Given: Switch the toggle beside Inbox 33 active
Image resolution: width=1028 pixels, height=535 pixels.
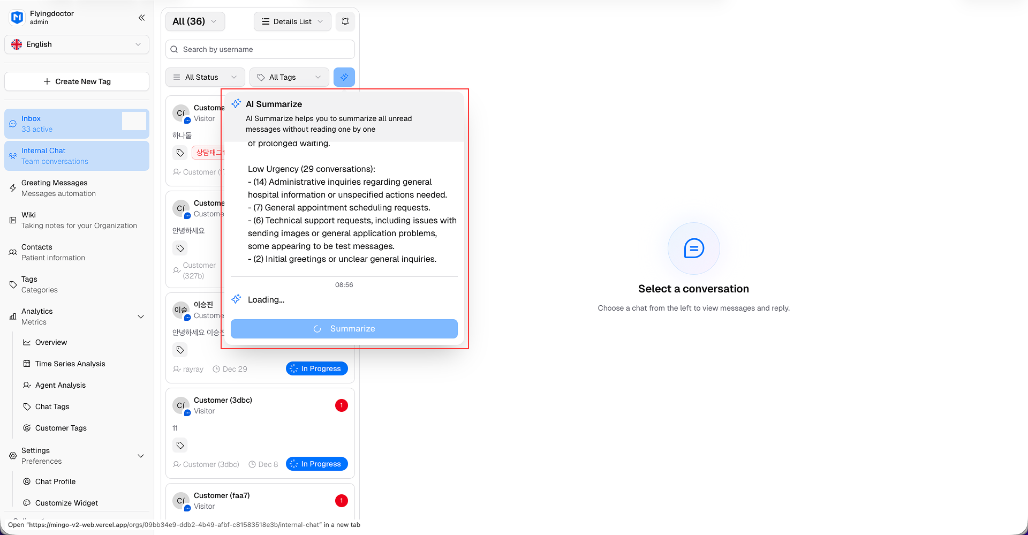Looking at the screenshot, I should [134, 121].
